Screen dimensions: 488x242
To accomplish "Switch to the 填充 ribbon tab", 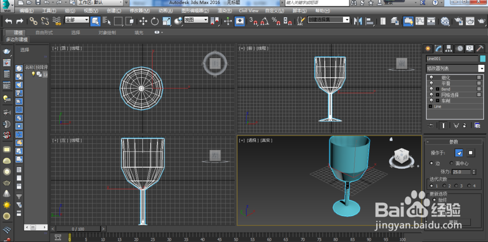I will [x=139, y=32].
